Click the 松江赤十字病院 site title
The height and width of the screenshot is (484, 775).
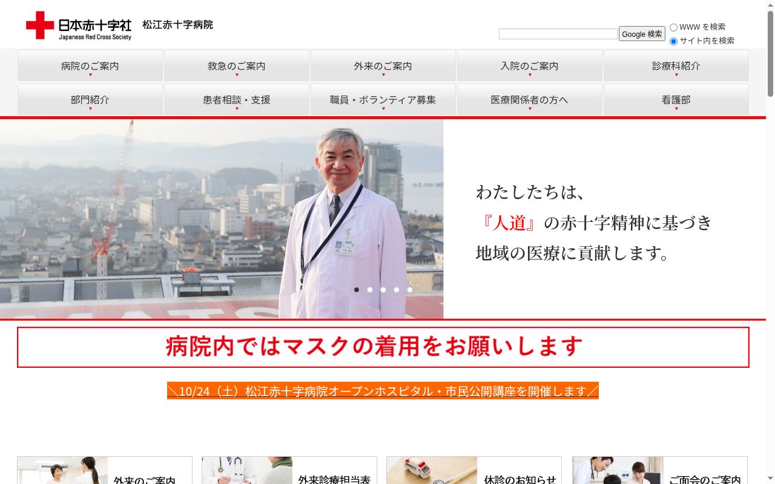click(x=177, y=25)
